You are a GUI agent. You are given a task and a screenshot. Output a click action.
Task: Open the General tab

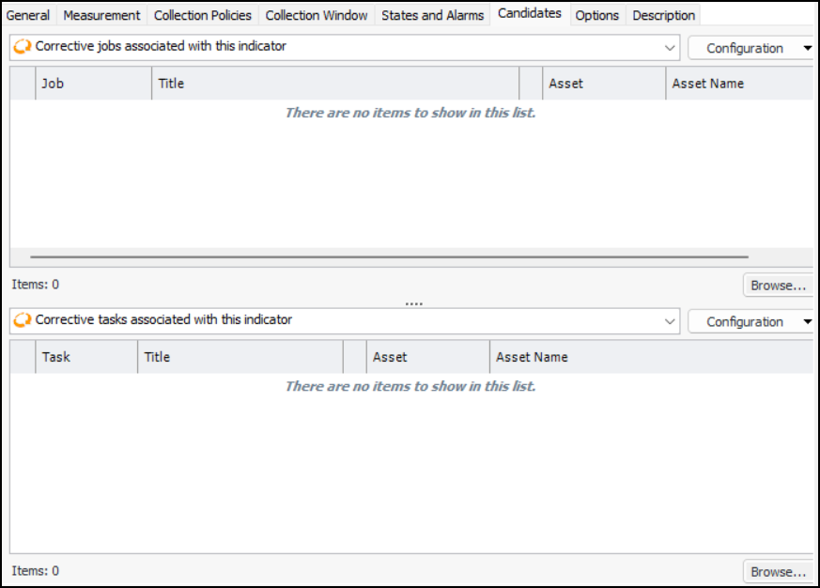pos(28,15)
